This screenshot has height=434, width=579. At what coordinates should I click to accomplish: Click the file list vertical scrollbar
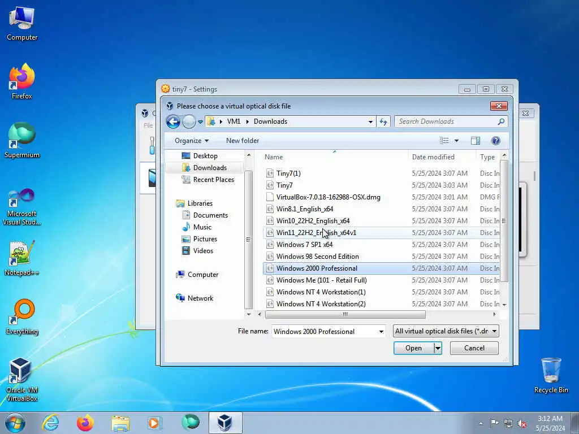(504, 222)
